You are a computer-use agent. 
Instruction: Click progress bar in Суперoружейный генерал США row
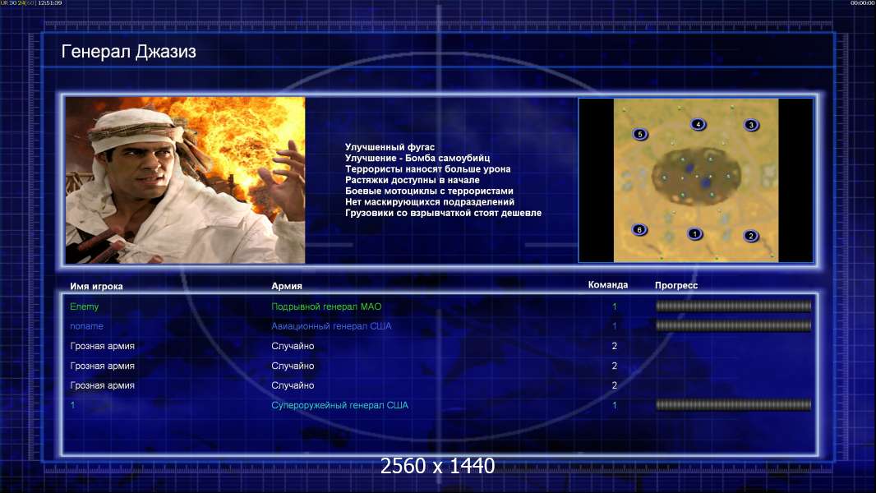[x=733, y=405]
